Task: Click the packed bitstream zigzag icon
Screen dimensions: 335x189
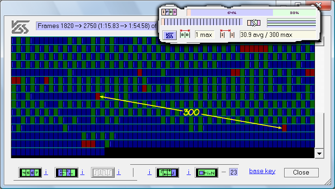Action: coord(254,23)
